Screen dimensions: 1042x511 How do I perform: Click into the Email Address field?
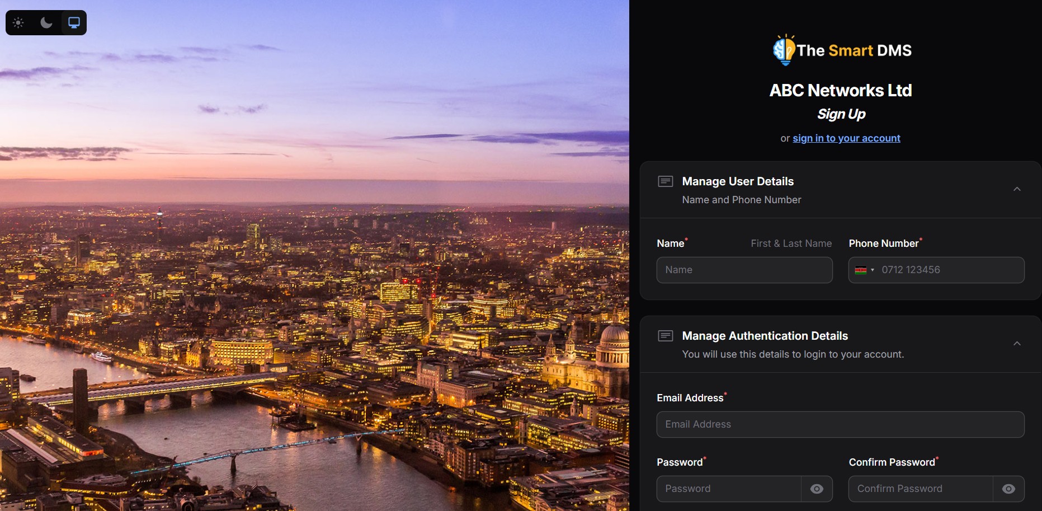point(840,425)
